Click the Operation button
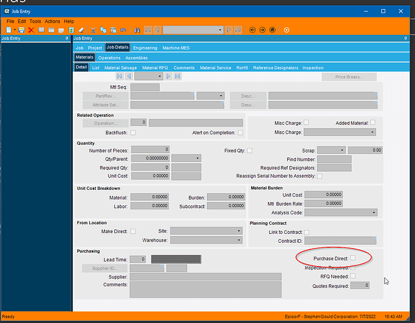Screen dimensions: 415x323 105,123
